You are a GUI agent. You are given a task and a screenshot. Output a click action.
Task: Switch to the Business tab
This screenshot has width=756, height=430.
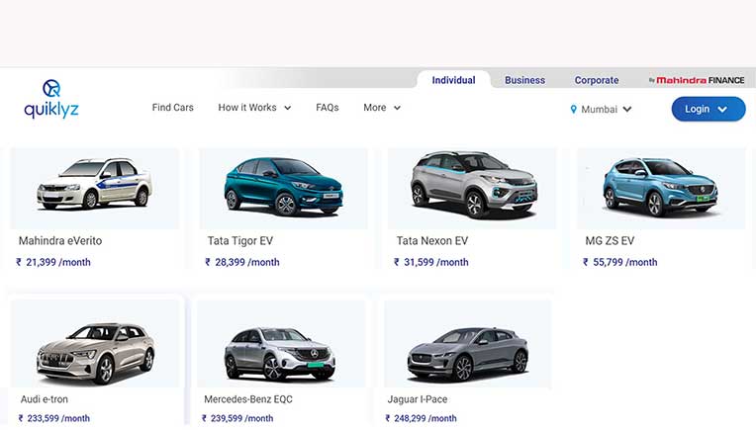click(x=524, y=80)
